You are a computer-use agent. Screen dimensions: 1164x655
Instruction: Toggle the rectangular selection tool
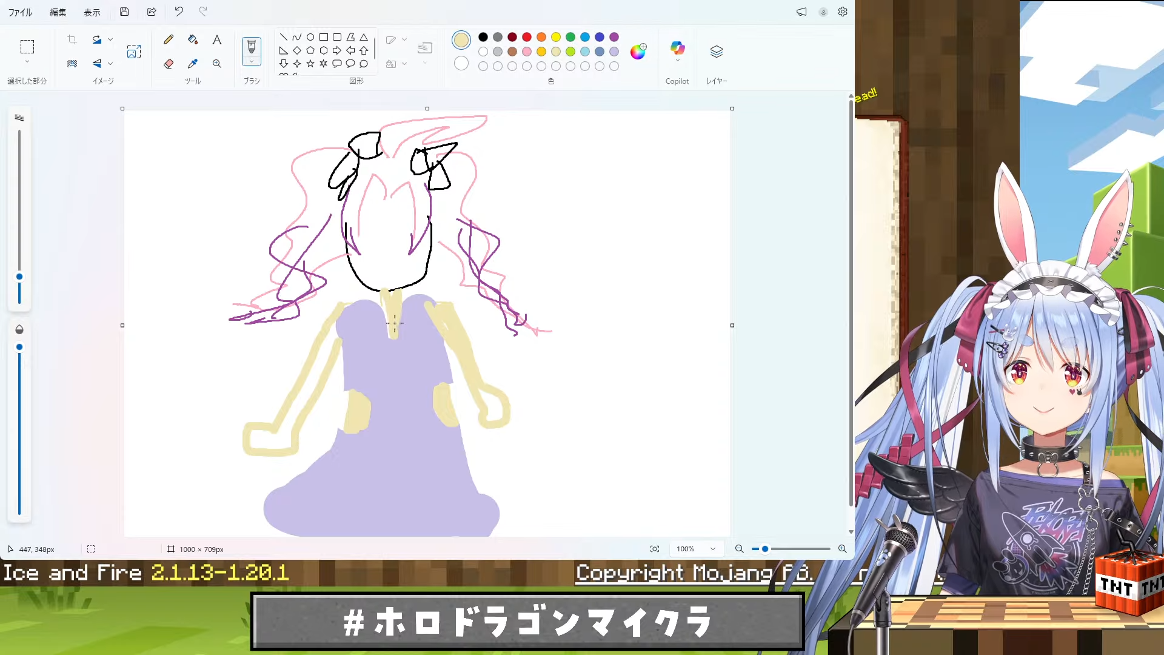[x=27, y=47]
